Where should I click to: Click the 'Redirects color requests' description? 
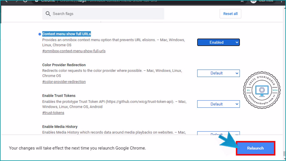tap(112, 73)
